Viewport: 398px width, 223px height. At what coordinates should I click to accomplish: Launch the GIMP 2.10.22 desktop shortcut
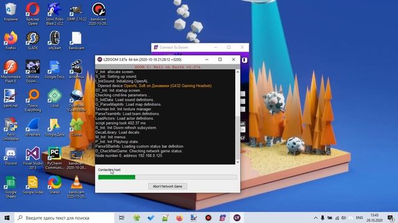click(76, 12)
